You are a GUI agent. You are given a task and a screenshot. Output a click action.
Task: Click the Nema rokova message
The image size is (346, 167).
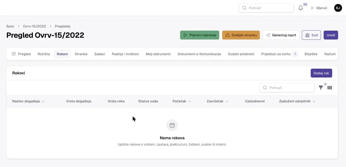[172, 138]
